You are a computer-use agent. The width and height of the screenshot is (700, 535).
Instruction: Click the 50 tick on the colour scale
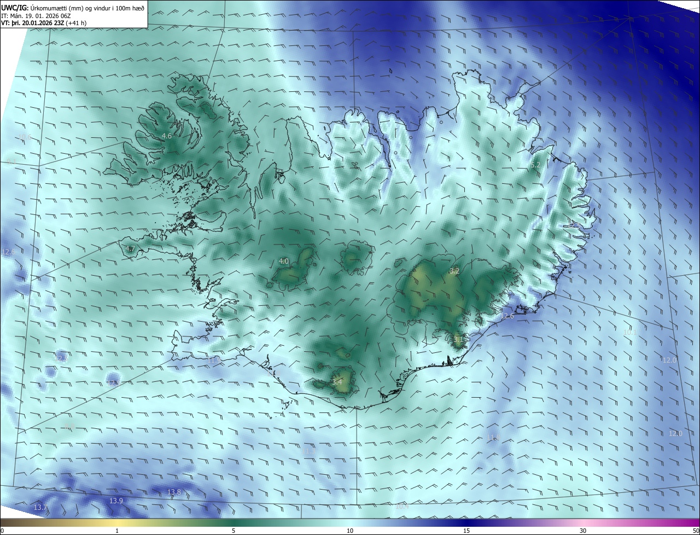696,531
